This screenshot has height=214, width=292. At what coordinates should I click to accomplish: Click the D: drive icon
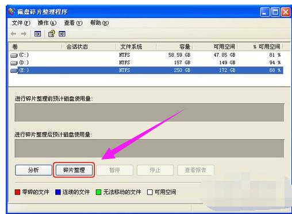point(14,63)
